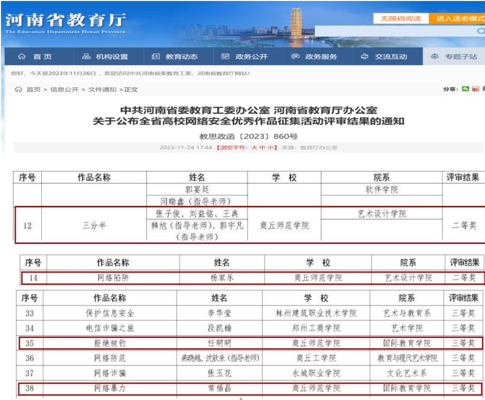This screenshot has width=485, height=400.
Task: Click the greeting text showing 2023年11月26日
Action: point(131,73)
